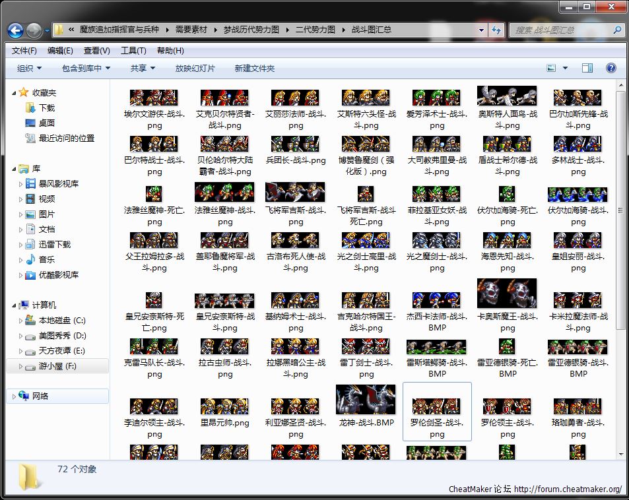This screenshot has width=629, height=500.
Task: Open the 文件(F) menu
Action: pyautogui.click(x=24, y=51)
